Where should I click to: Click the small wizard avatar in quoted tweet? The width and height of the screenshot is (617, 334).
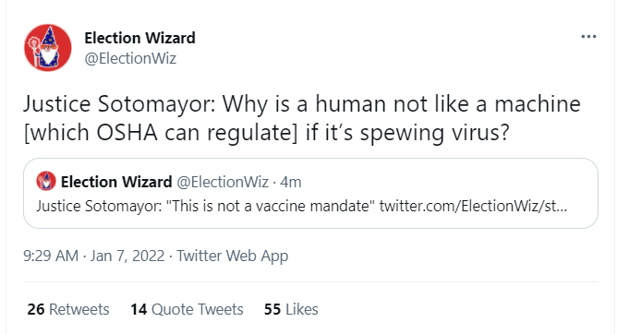pyautogui.click(x=46, y=181)
